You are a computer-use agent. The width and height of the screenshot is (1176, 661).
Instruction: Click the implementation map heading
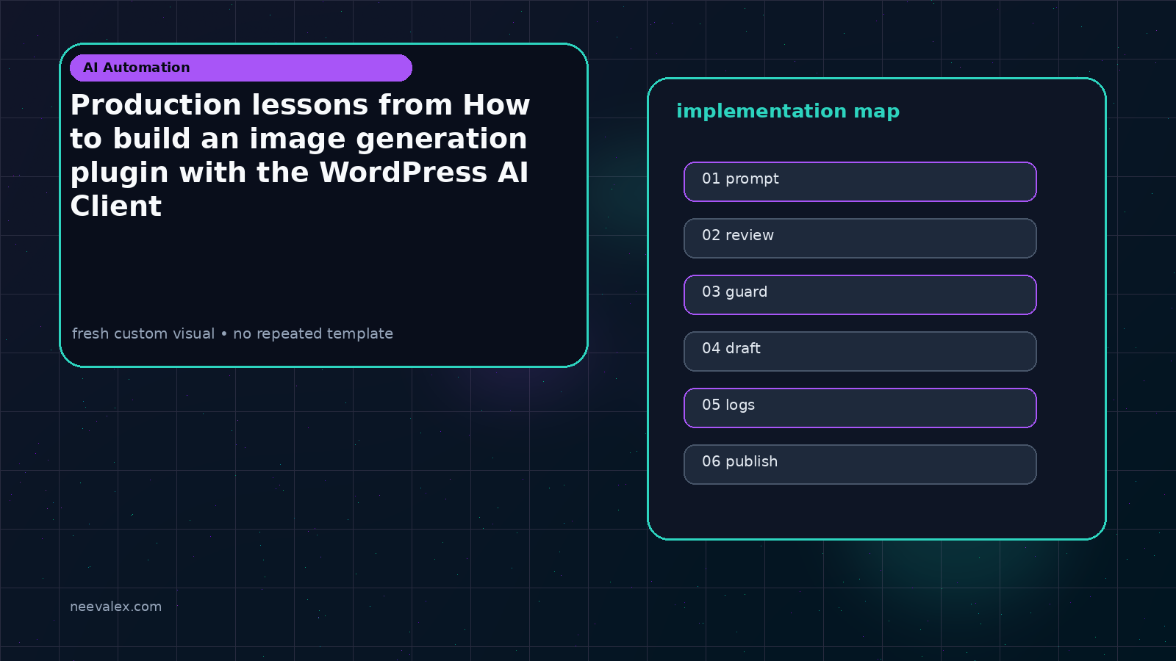788,111
